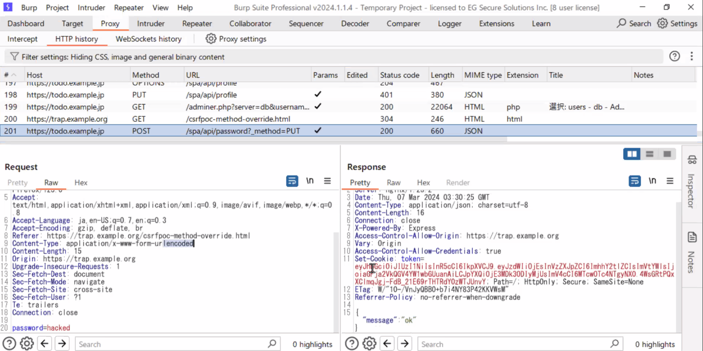Go to previous Response search match arrow

pos(387,343)
